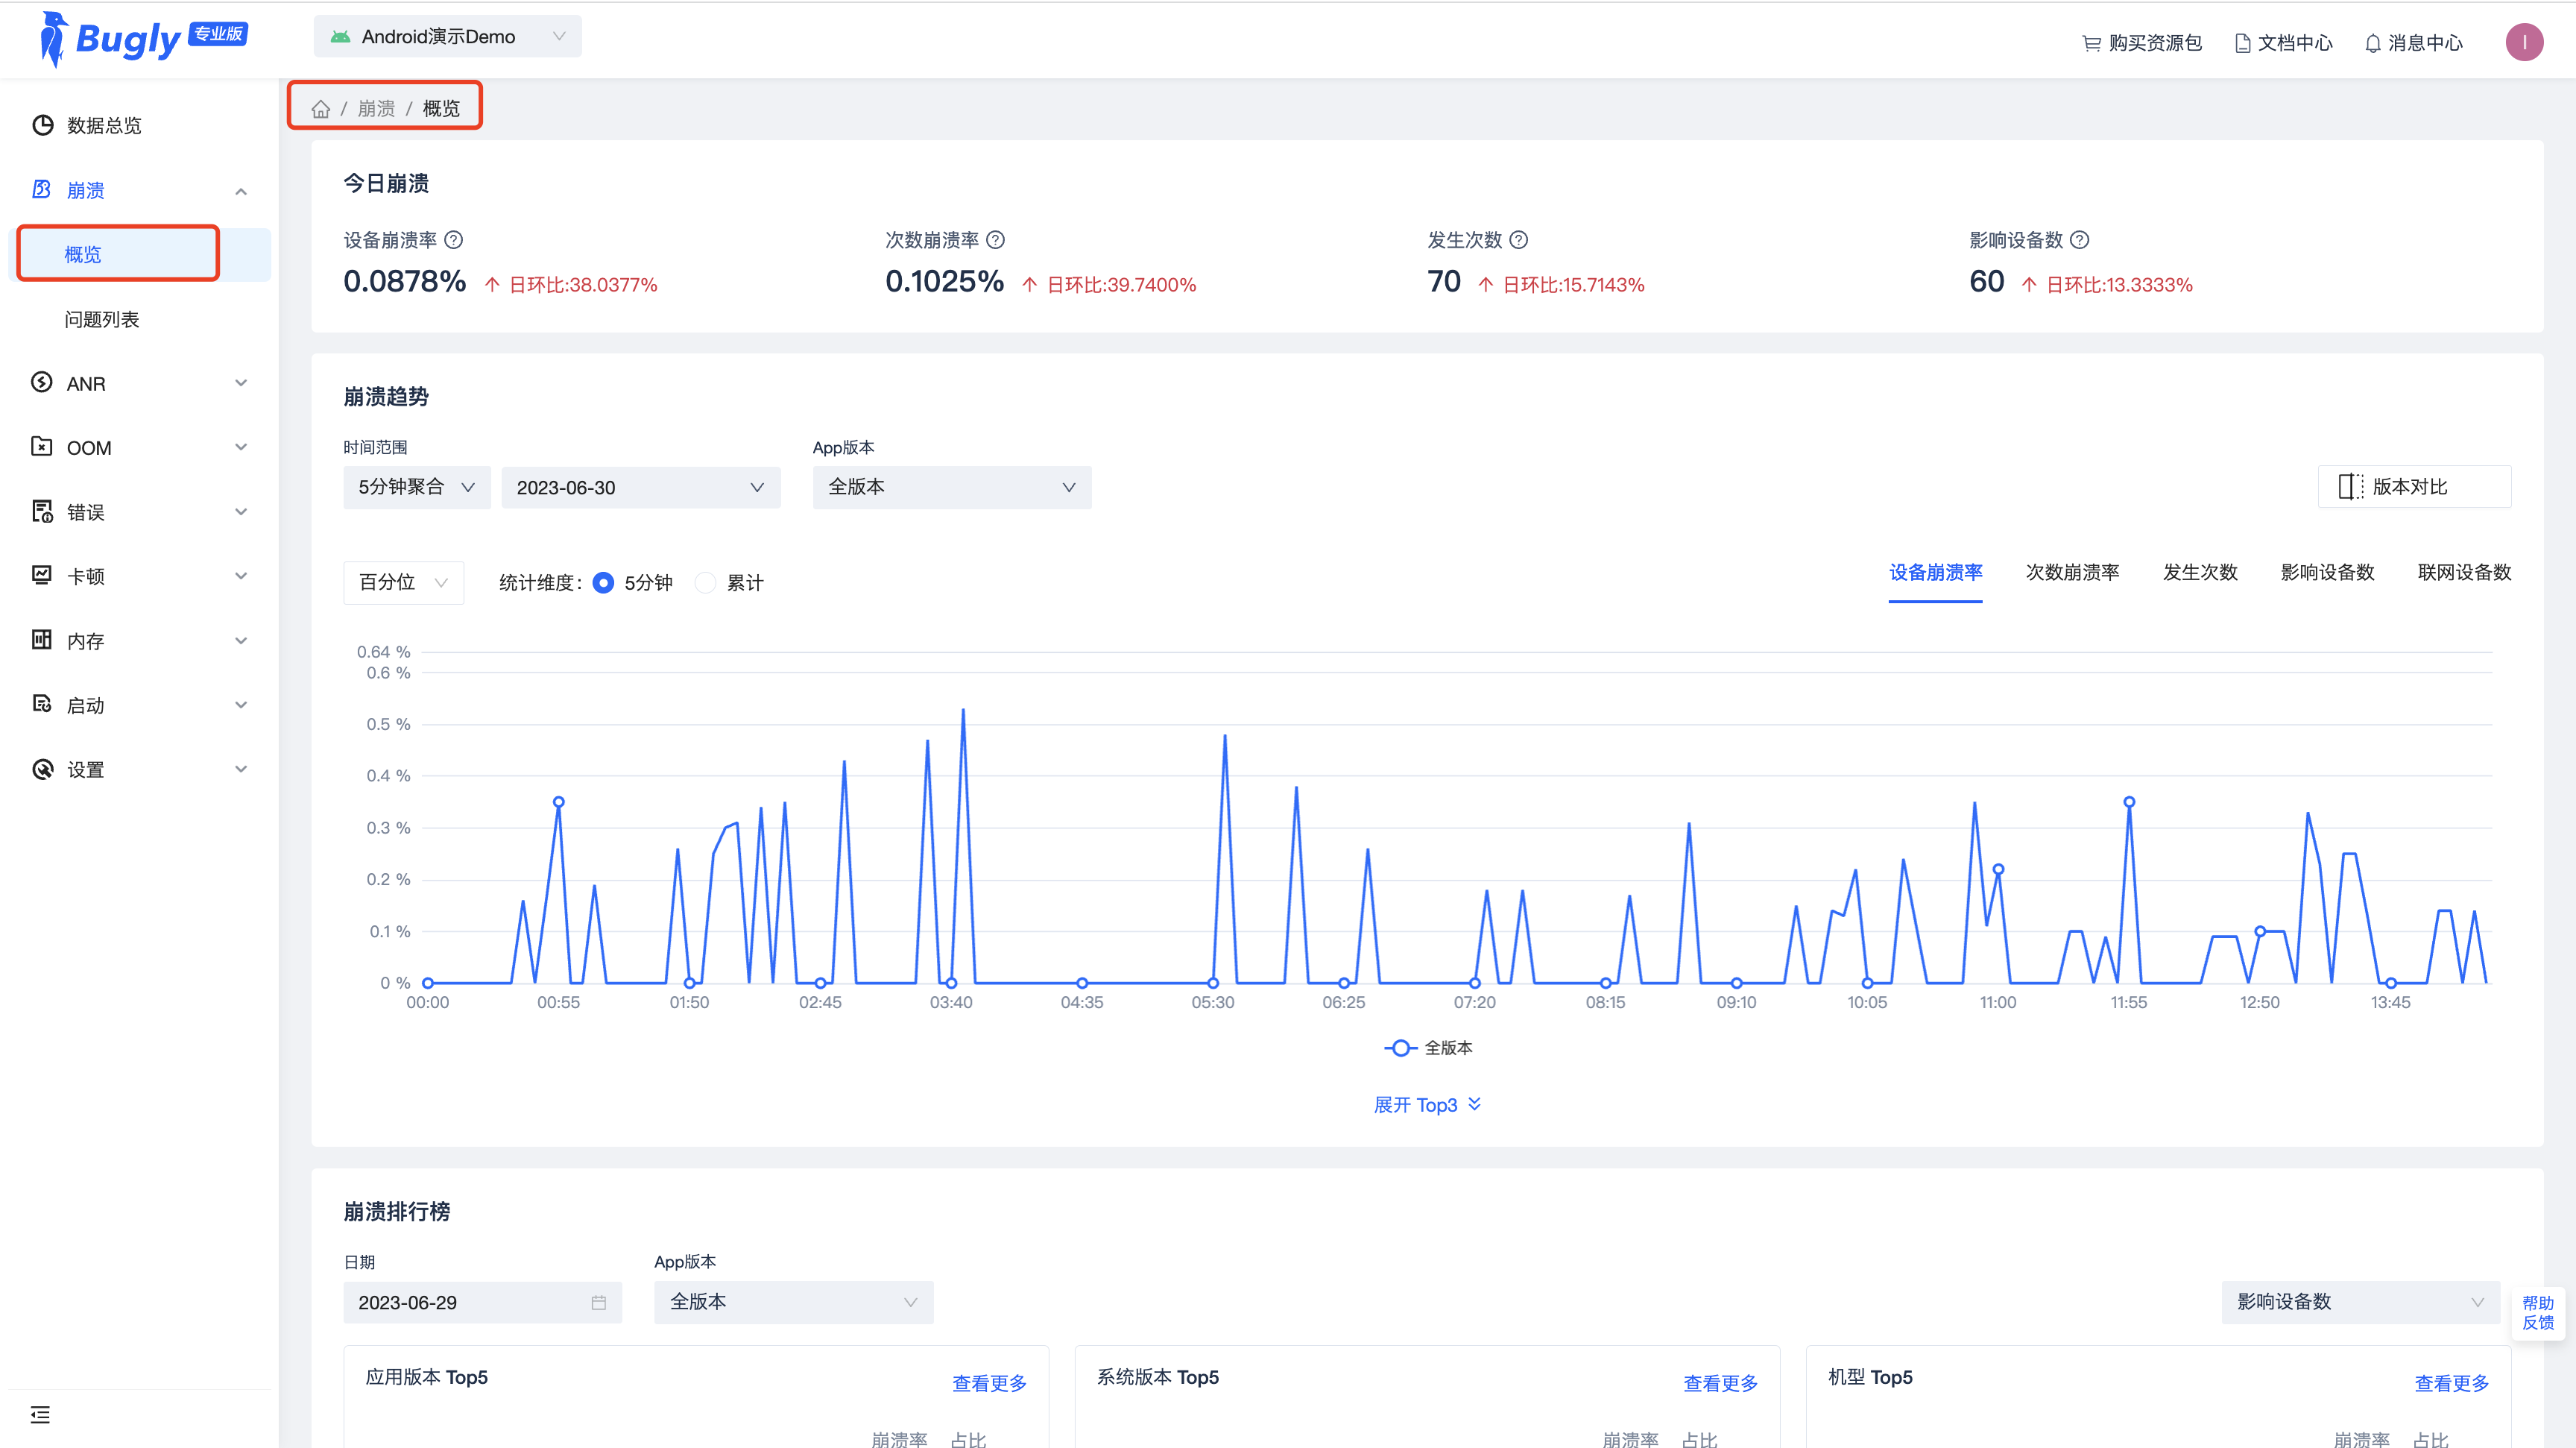Switch to the 联网设备数 chart tab
This screenshot has width=2576, height=1448.
(x=2464, y=573)
